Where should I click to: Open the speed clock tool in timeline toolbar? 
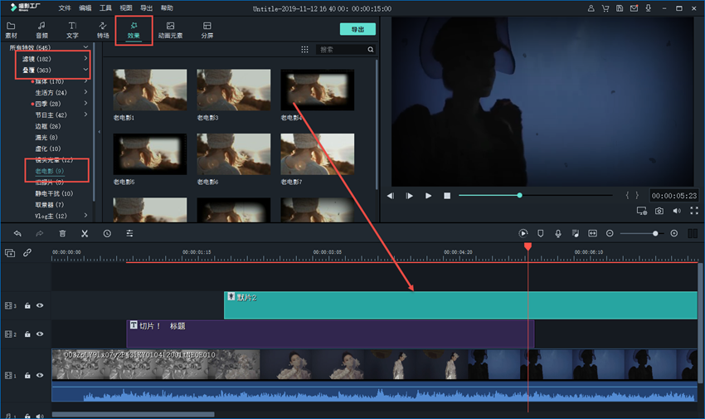click(107, 234)
